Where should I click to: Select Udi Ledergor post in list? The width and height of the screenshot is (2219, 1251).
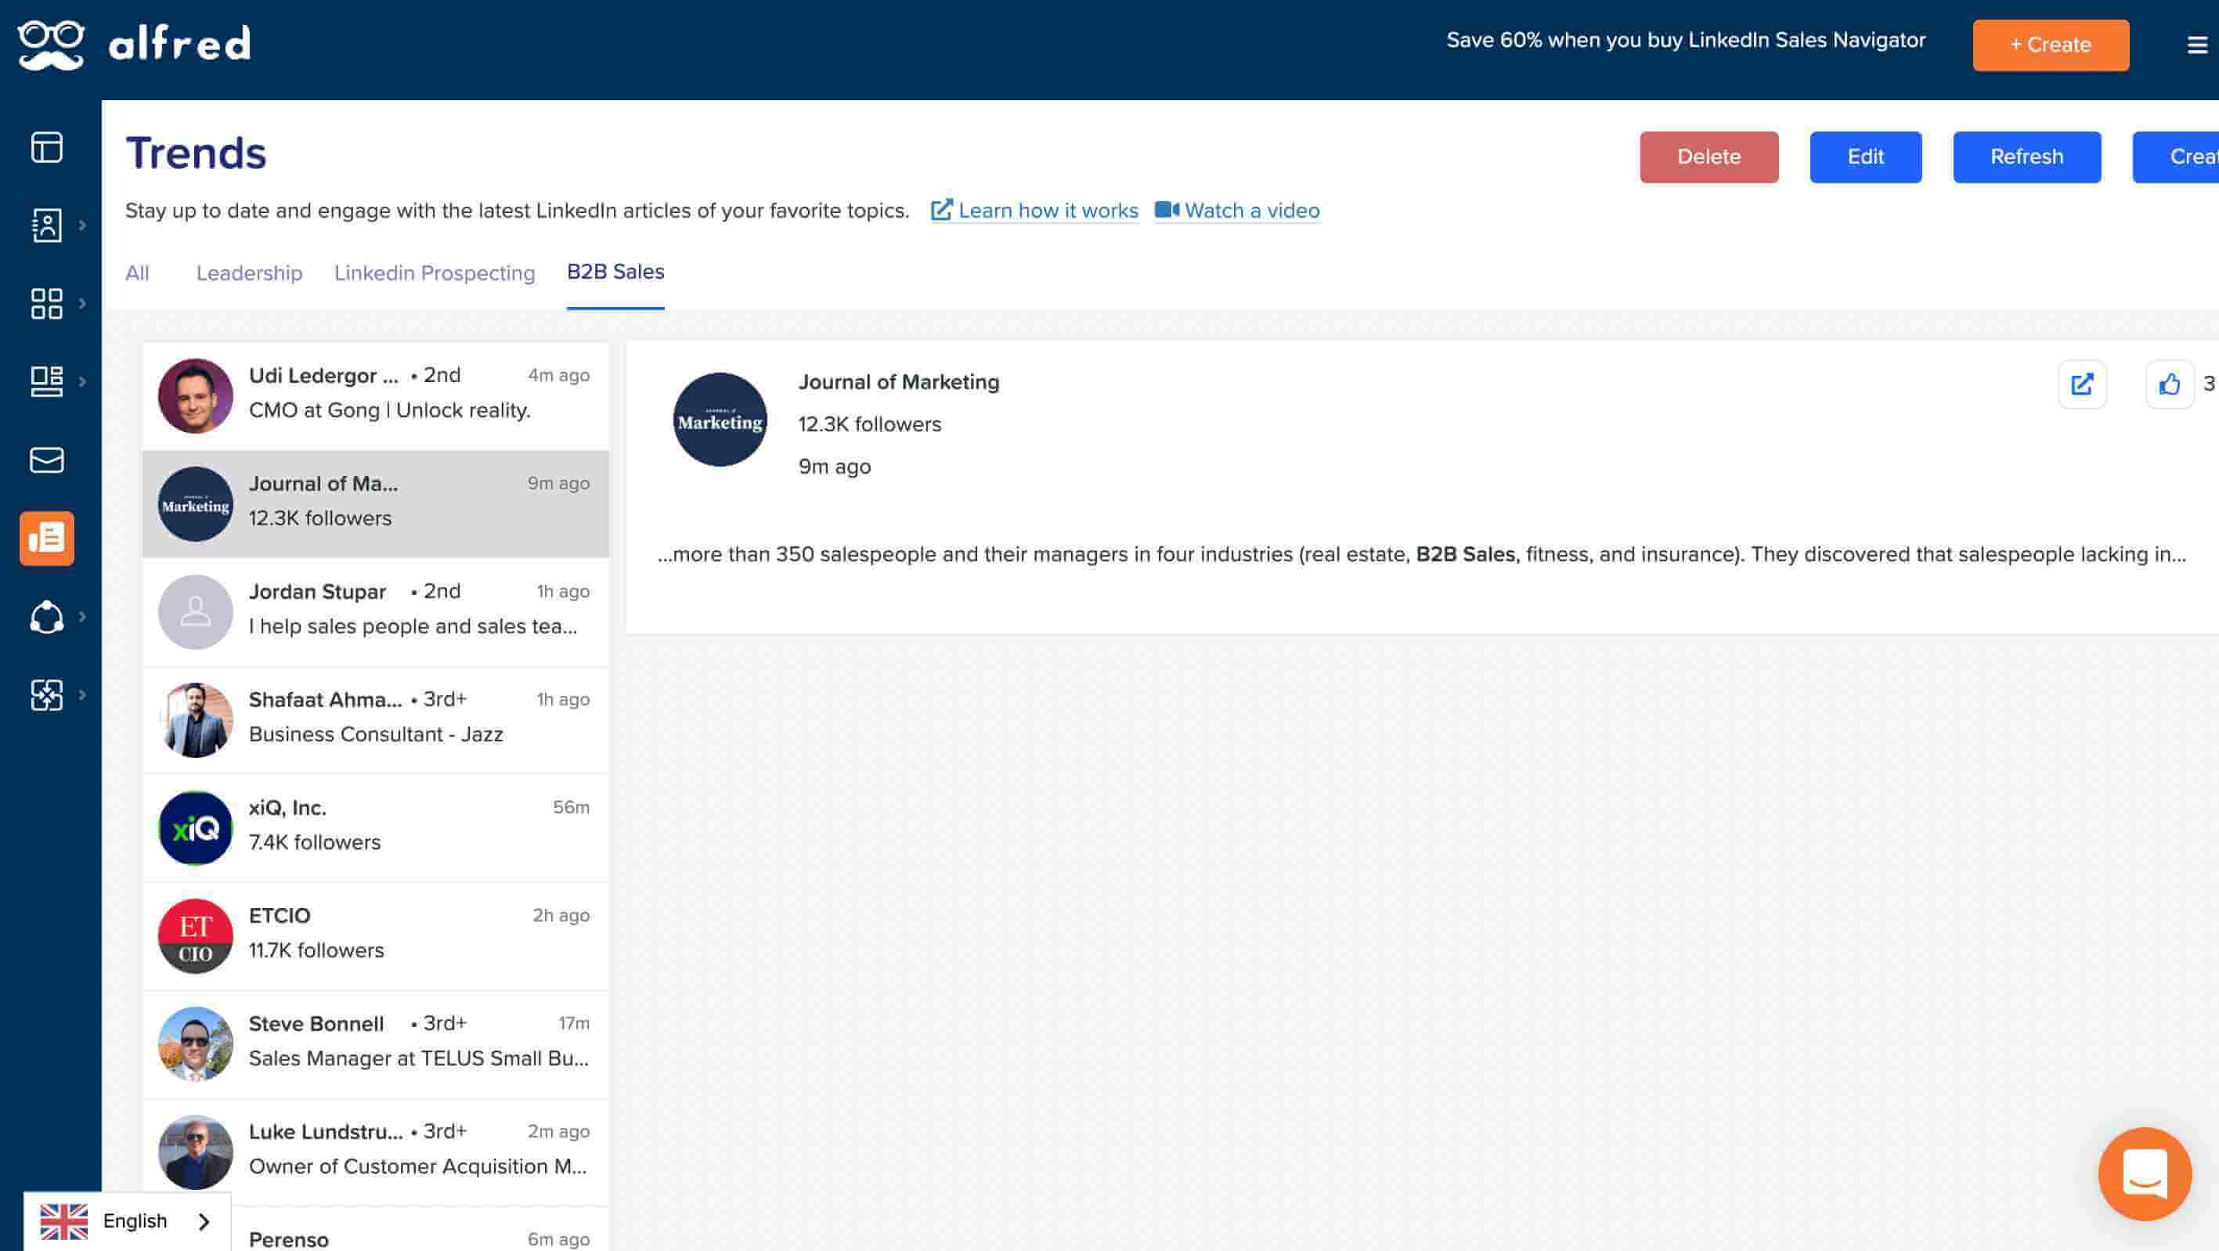click(376, 395)
